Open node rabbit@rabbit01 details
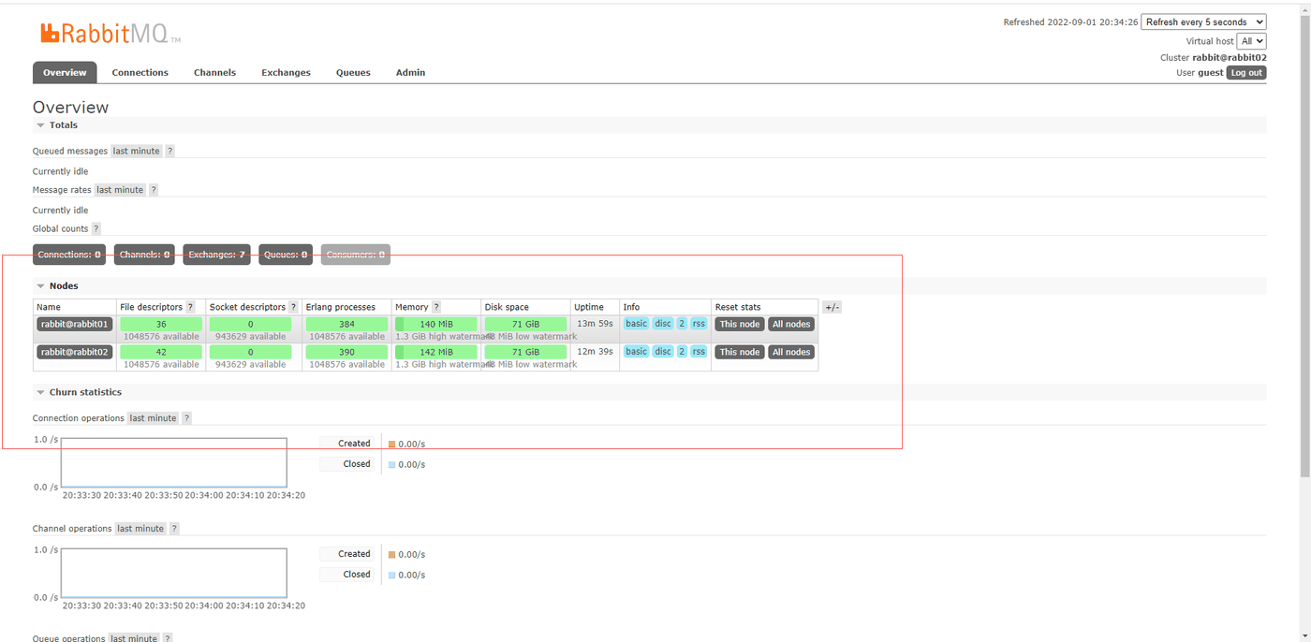Image resolution: width=1311 pixels, height=642 pixels. click(75, 324)
